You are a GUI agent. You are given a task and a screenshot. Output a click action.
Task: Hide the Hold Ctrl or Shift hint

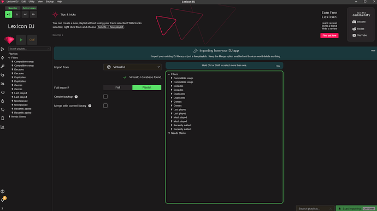click(x=278, y=66)
